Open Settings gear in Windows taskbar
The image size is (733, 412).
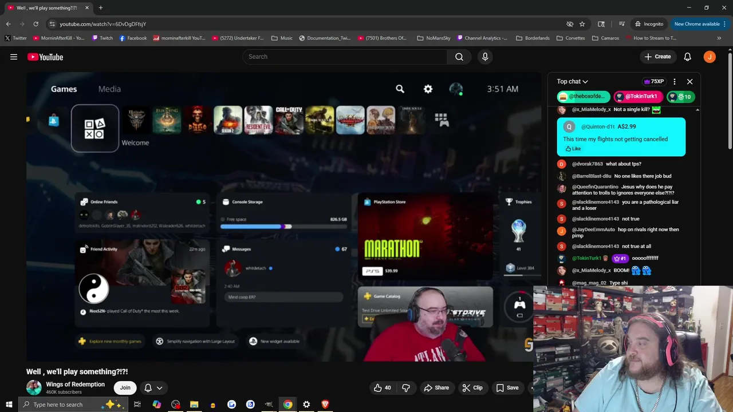[306, 405]
